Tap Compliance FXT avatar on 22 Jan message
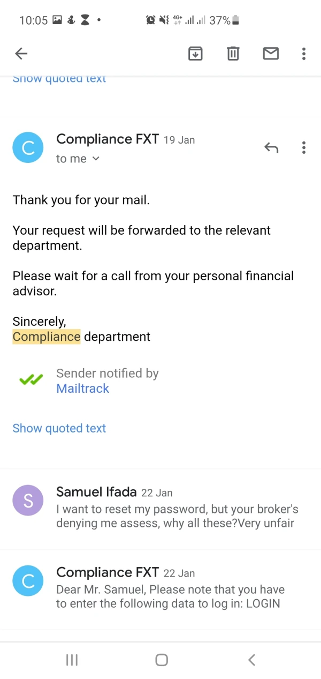Image resolution: width=321 pixels, height=679 pixels. click(28, 580)
